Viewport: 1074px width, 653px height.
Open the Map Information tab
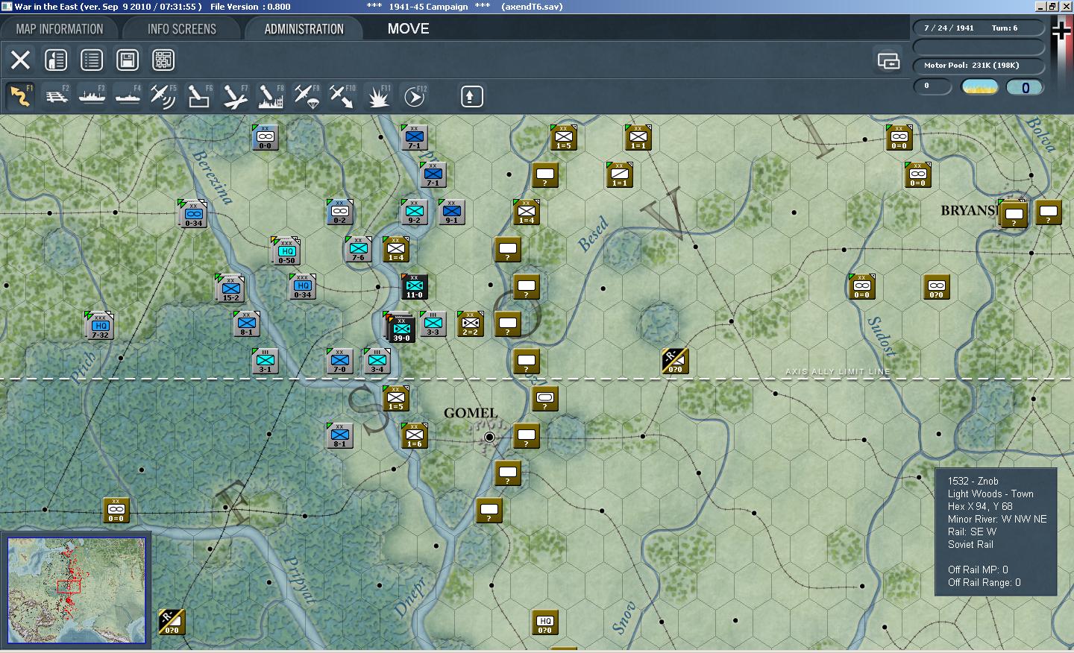pos(60,29)
